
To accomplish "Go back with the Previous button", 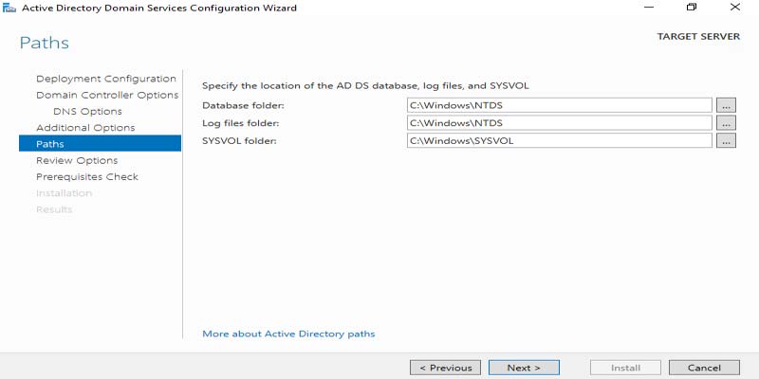I will pyautogui.click(x=445, y=368).
